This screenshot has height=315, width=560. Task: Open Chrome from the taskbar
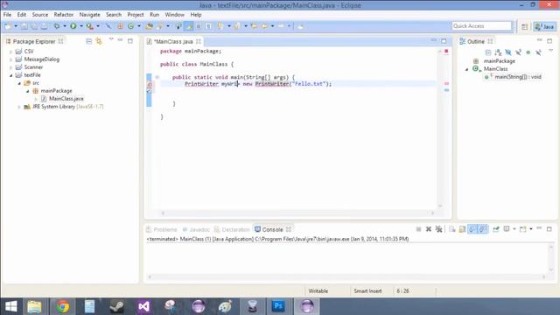[x=62, y=306]
